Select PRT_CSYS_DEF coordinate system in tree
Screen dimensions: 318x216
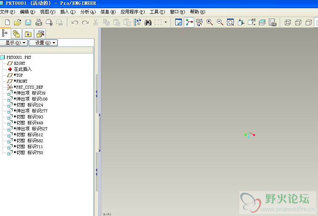pyautogui.click(x=29, y=87)
